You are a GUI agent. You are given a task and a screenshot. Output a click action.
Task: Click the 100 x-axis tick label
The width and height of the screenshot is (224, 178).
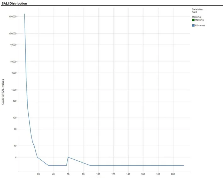click(98, 174)
